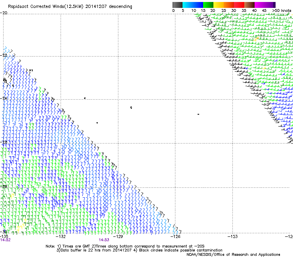Click the -129 longitude axis label

(118, 236)
